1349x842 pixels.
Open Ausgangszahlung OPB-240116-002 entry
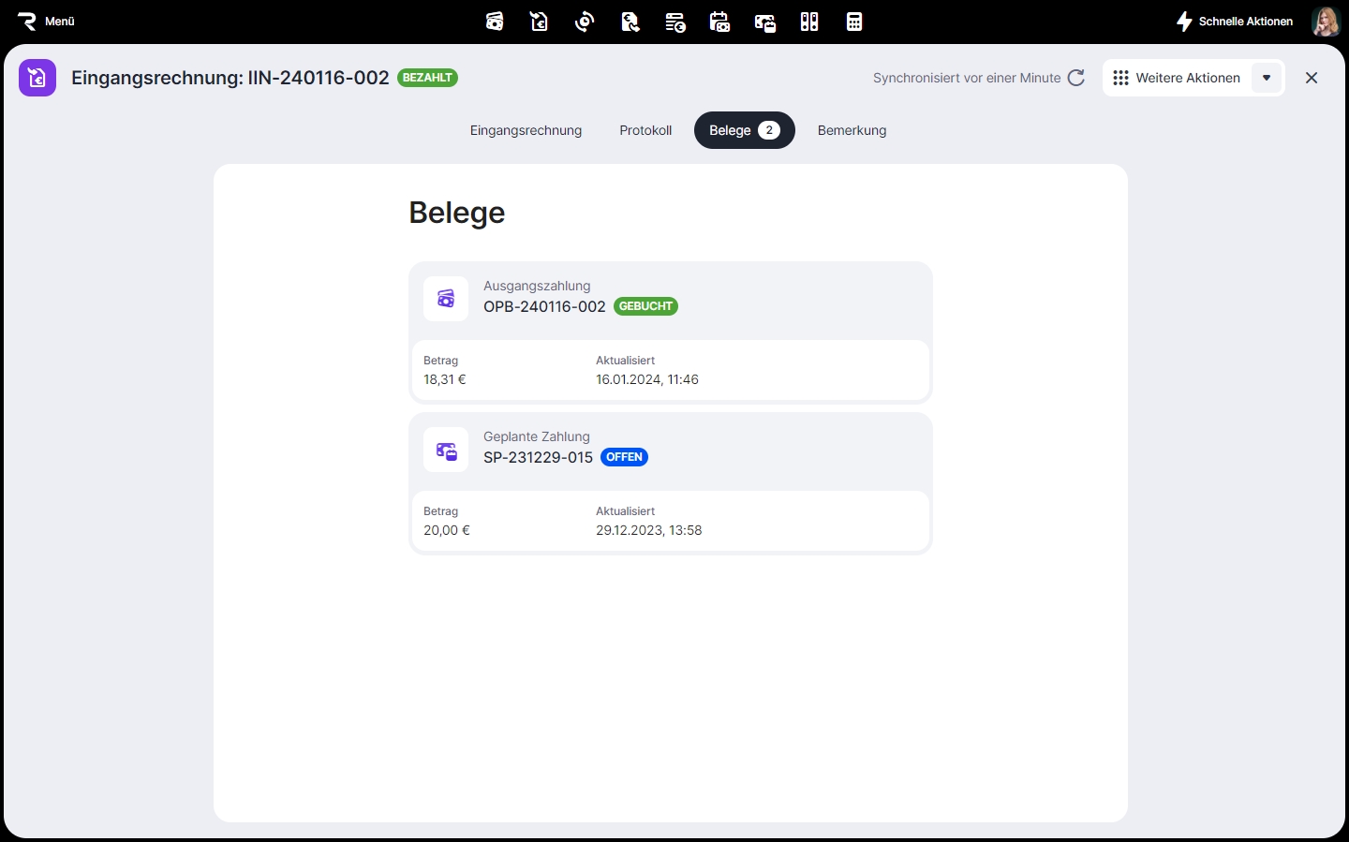(544, 306)
